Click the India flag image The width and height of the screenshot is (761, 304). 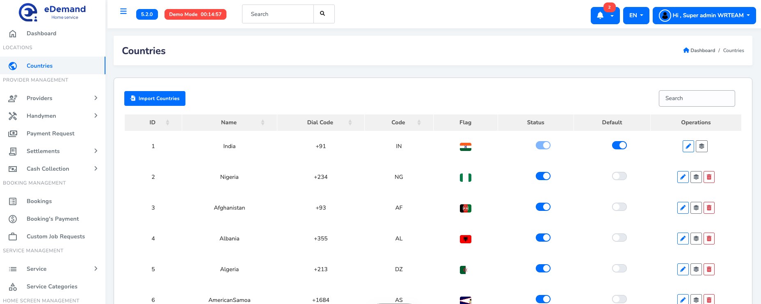pos(465,147)
